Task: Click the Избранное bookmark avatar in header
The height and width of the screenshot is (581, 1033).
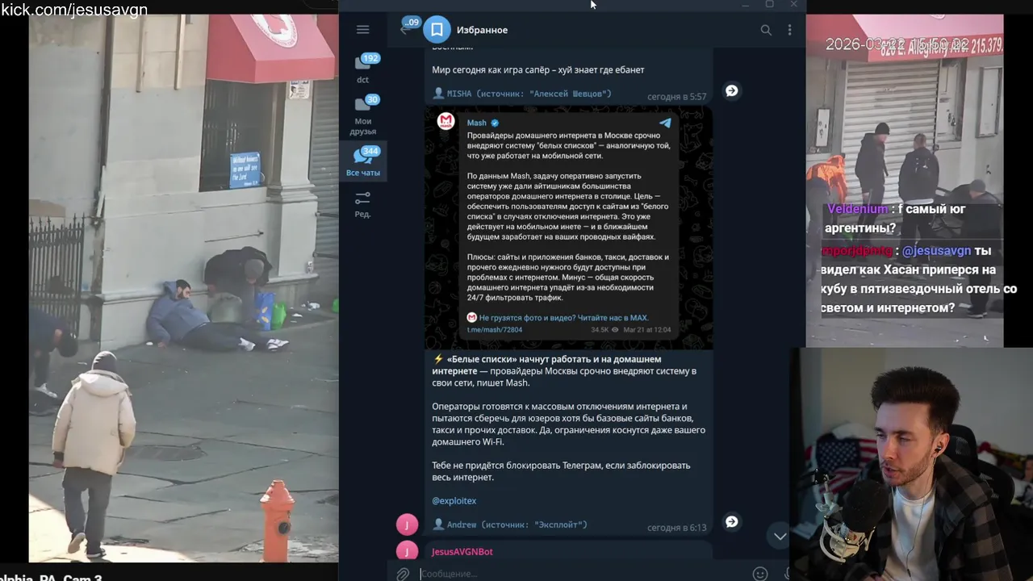Action: (437, 30)
